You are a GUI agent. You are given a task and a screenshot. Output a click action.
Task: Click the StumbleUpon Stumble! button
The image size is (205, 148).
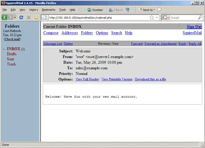click(x=95, y=10)
